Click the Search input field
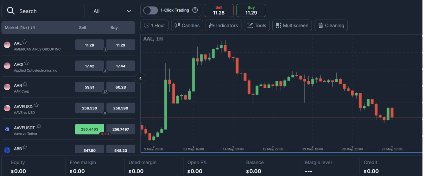425x176 pixels. 43,11
